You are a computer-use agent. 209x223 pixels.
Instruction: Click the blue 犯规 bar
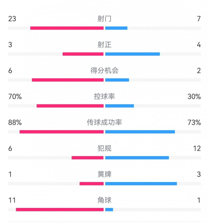(137, 158)
